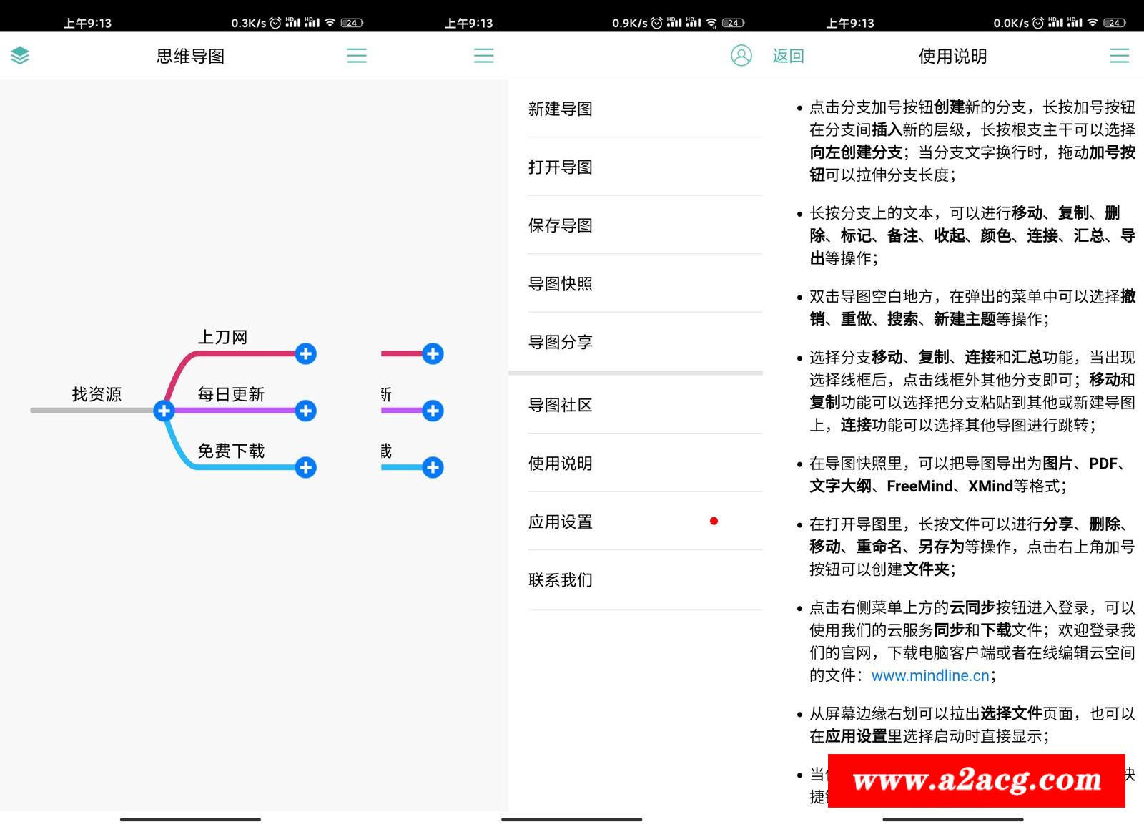
Task: Select 新建导图 from the menu
Action: (561, 109)
